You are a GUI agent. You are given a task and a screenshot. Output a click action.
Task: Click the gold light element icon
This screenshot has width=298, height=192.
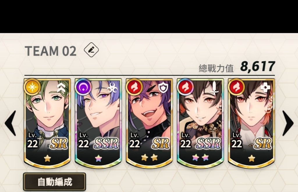point(32,87)
